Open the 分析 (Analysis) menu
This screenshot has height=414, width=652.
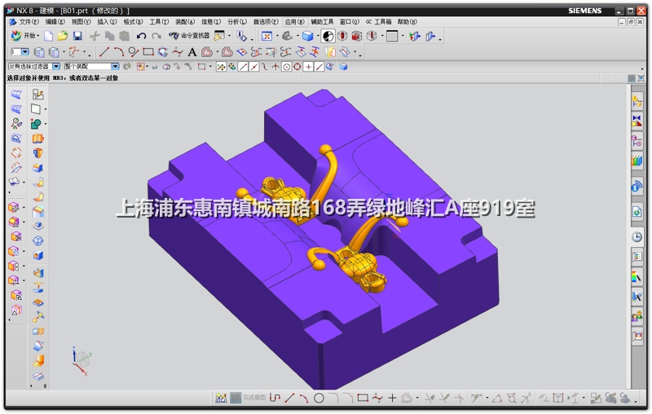click(236, 22)
